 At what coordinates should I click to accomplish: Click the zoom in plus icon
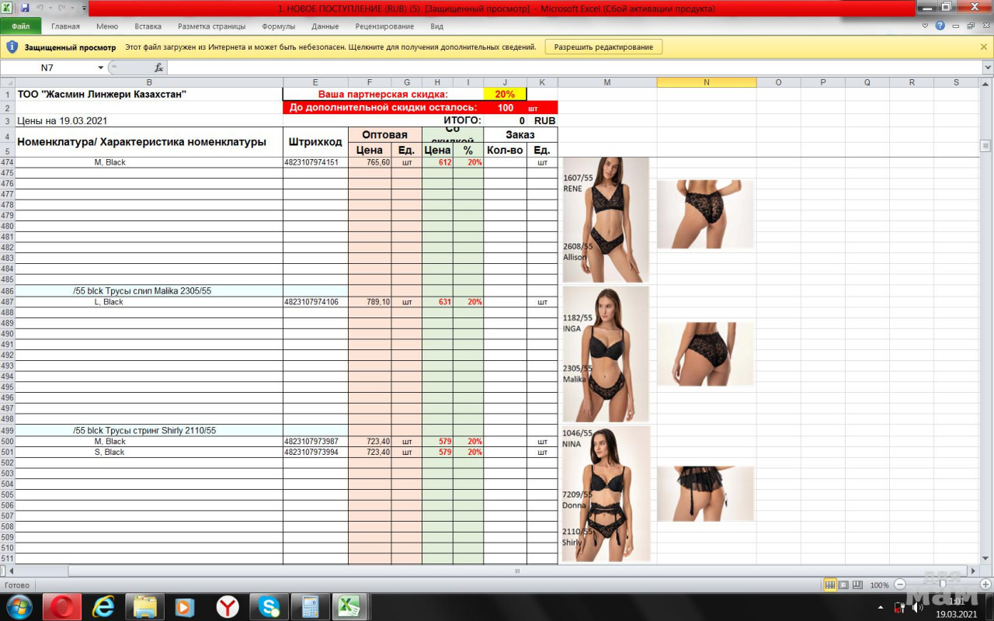point(984,585)
